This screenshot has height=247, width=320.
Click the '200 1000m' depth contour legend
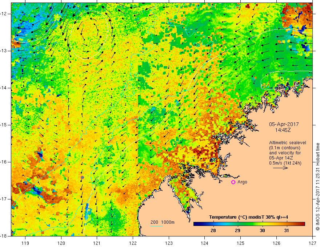pos(163,222)
